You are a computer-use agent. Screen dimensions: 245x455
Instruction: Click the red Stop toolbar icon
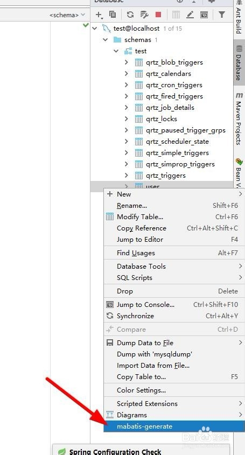pos(158,15)
